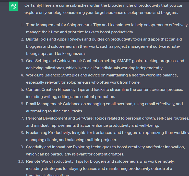Click the 'Email Management' item heading
Image resolution: width=189 pixels, height=176 pixels.
(x=44, y=104)
